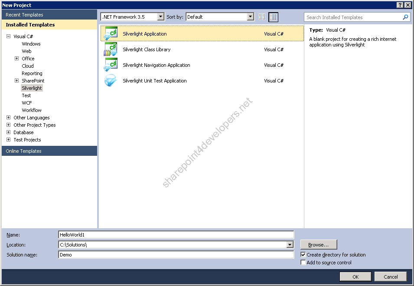Click the Solution name input field

[x=176, y=255]
